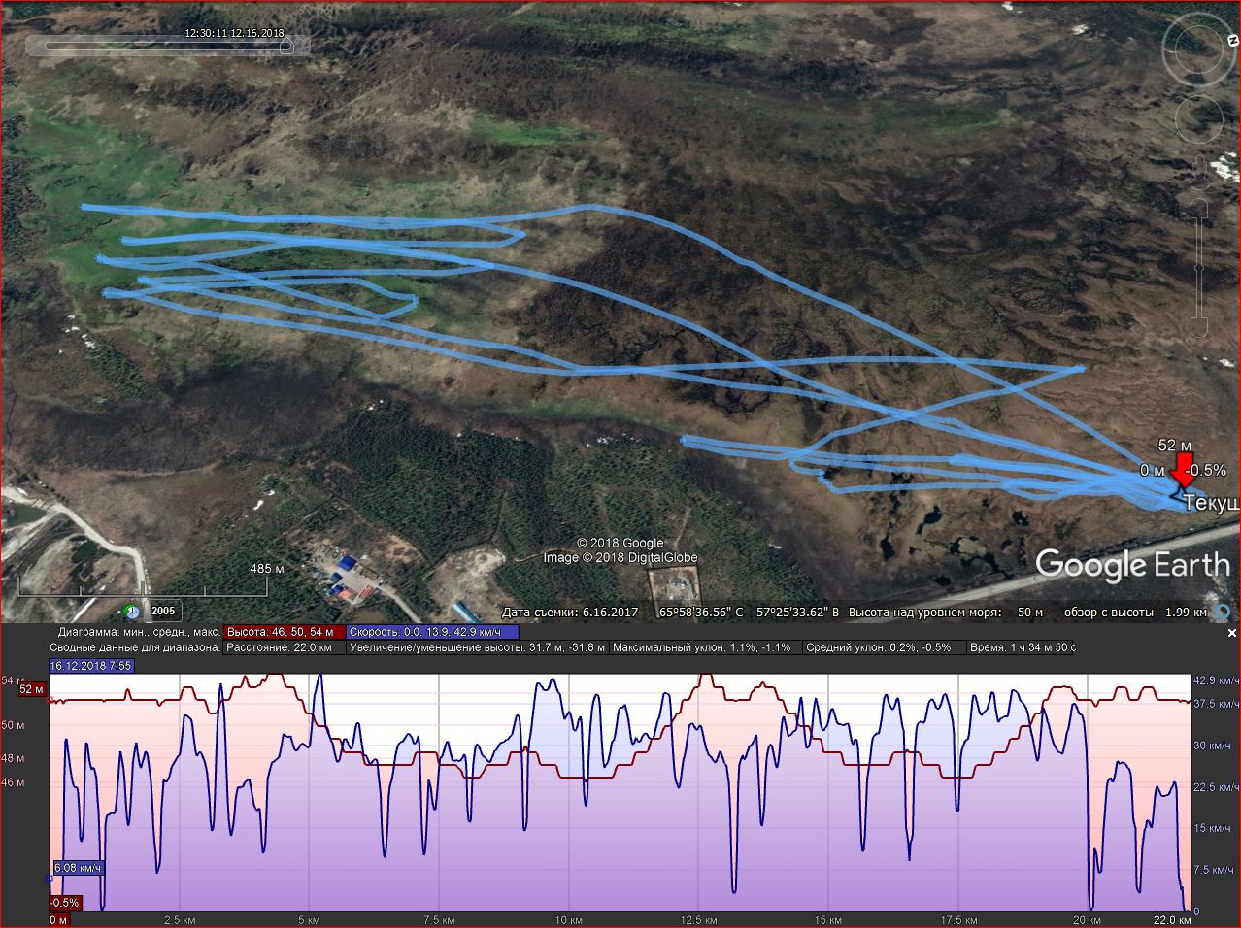
Task: Click the Расстояние 22.0 км field
Action: [284, 647]
